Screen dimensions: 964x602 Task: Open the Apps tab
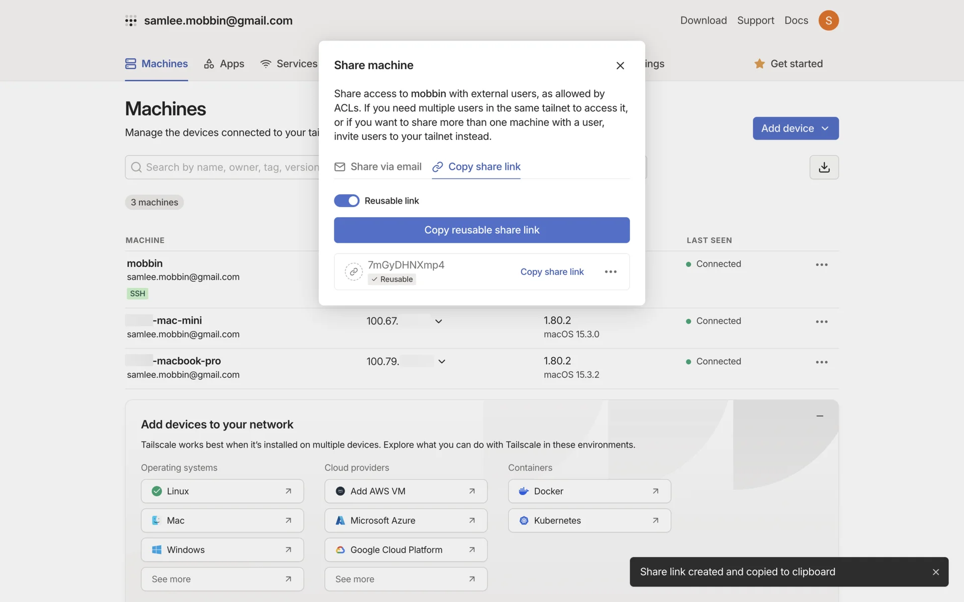click(x=224, y=64)
